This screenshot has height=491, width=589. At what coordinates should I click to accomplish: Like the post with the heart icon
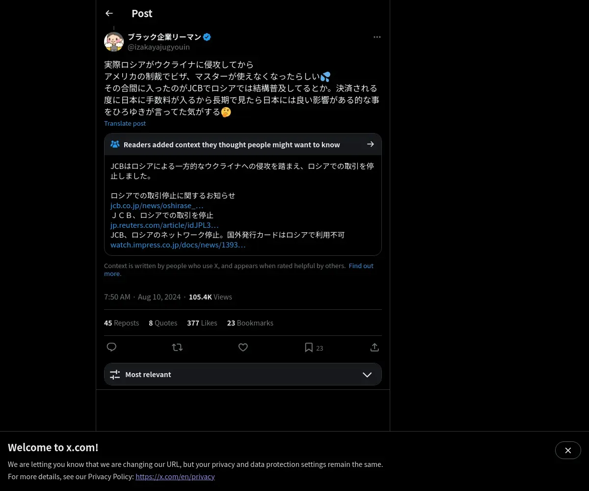coord(243,347)
